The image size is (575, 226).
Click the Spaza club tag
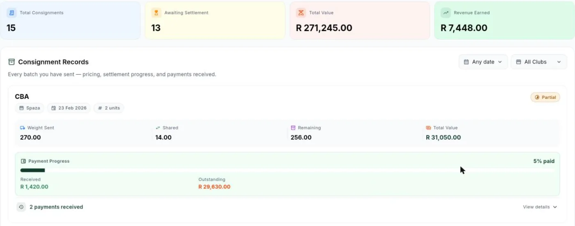click(x=30, y=108)
